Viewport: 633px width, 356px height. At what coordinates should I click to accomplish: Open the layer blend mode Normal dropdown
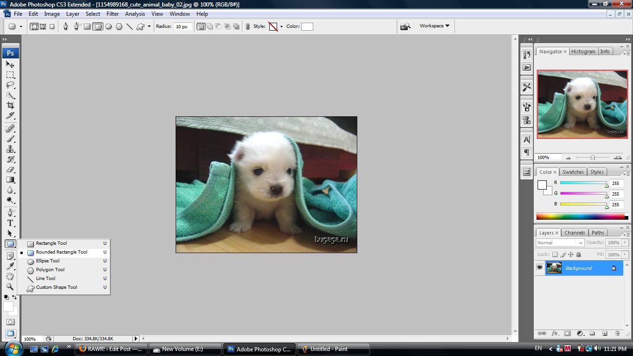click(560, 242)
